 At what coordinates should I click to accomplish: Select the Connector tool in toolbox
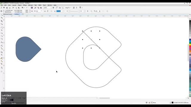coord(2,48)
